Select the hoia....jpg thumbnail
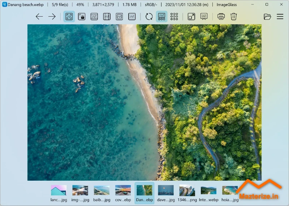289x206 pixels. click(x=230, y=193)
